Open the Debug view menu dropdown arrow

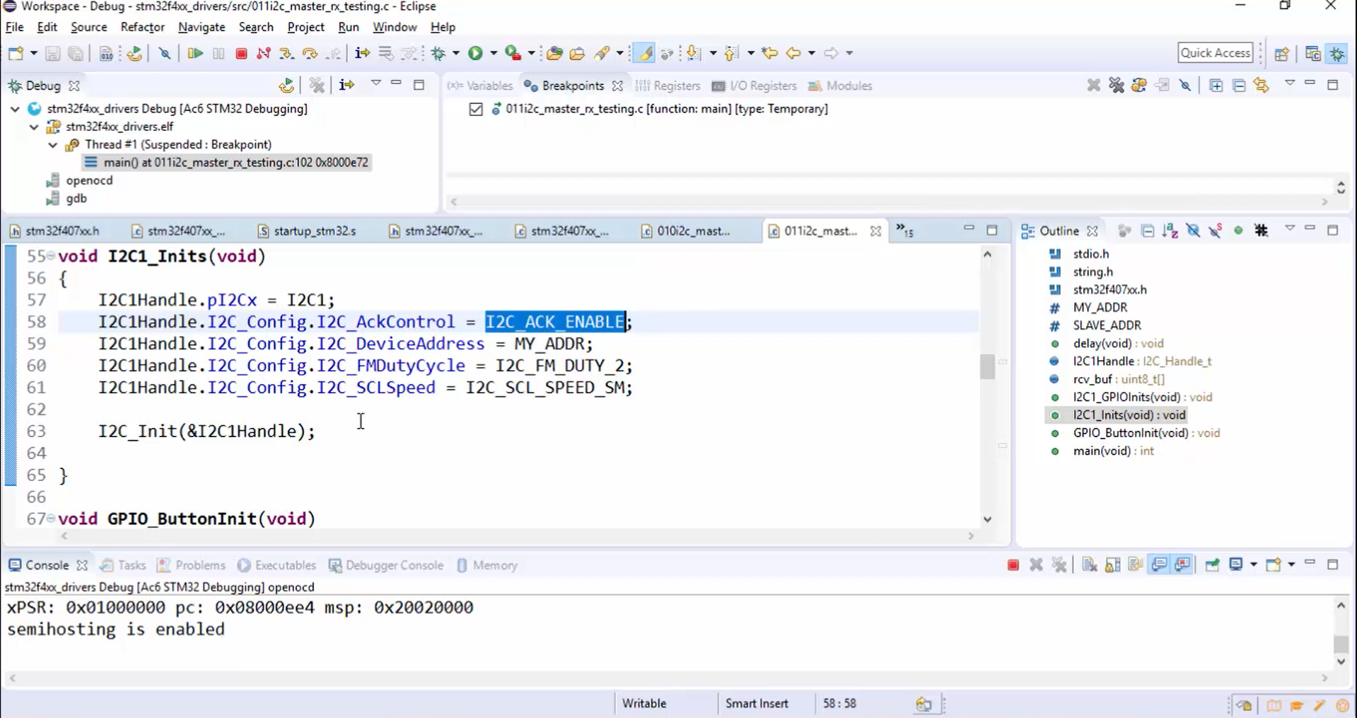point(375,84)
